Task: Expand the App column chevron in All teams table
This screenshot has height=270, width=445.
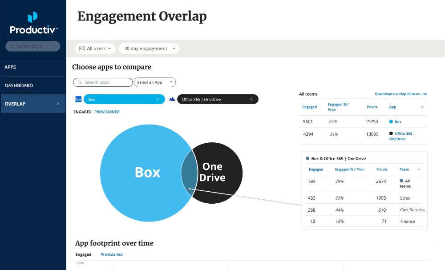Action: pos(423,107)
